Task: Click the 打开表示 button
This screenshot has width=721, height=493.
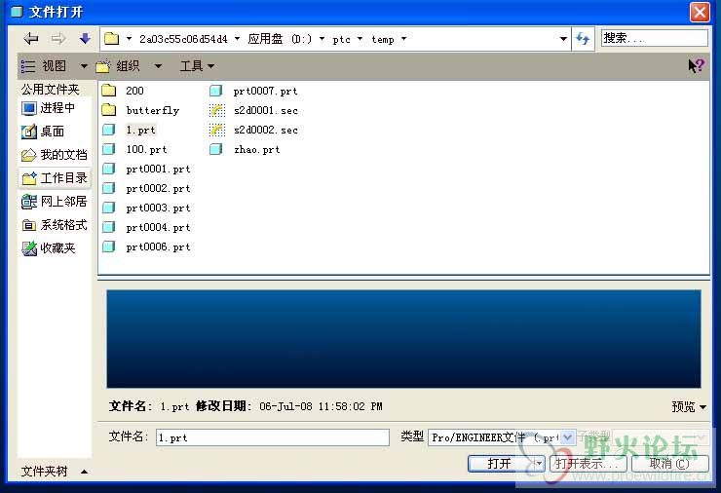Action: click(588, 464)
